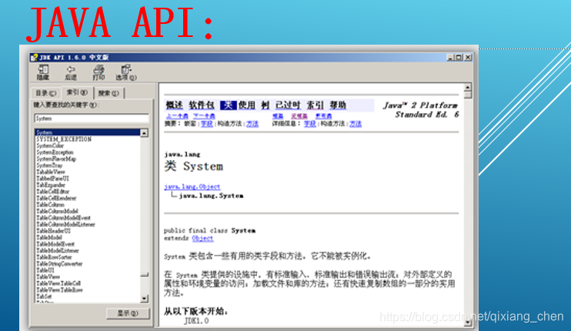The width and height of the screenshot is (571, 331).
Task: Click the 后退 (Back) arrow icon
Action: pos(71,72)
